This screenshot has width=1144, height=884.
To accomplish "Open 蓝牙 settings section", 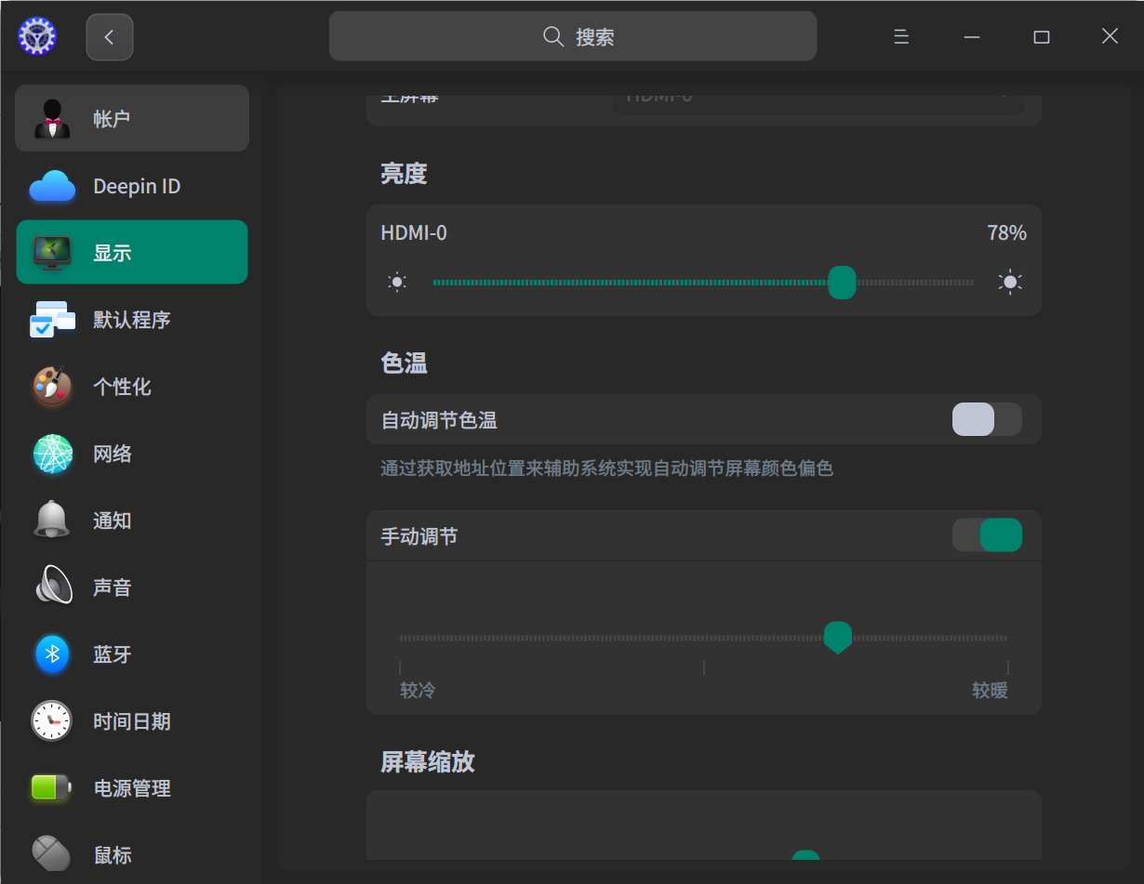I will pos(132,653).
